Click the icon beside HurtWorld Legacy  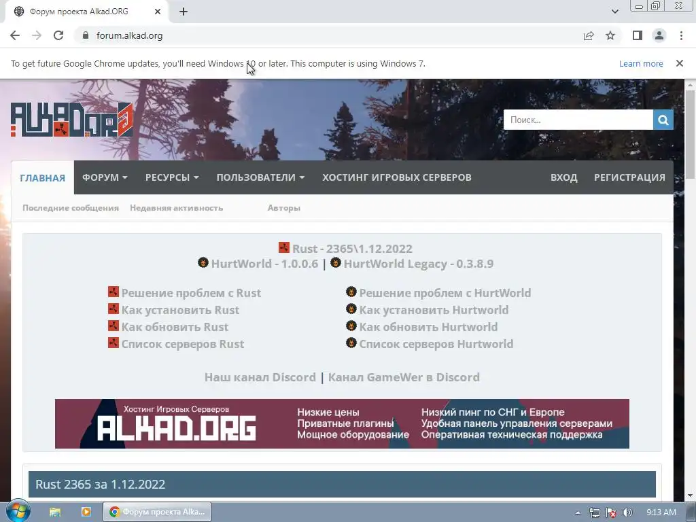336,262
